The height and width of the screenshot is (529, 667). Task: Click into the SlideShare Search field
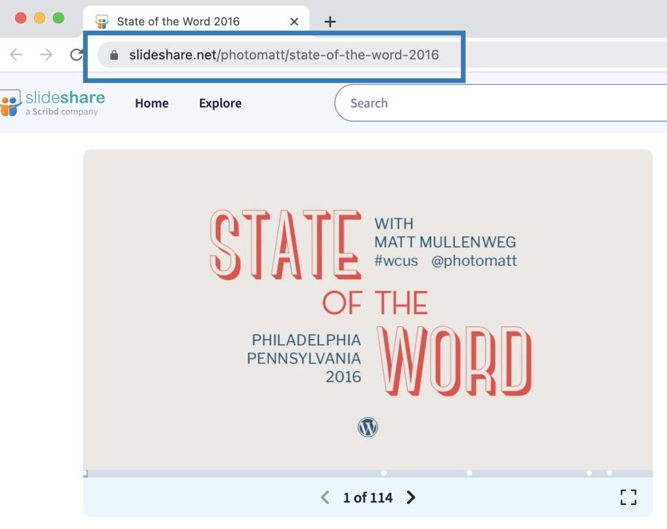tap(501, 103)
